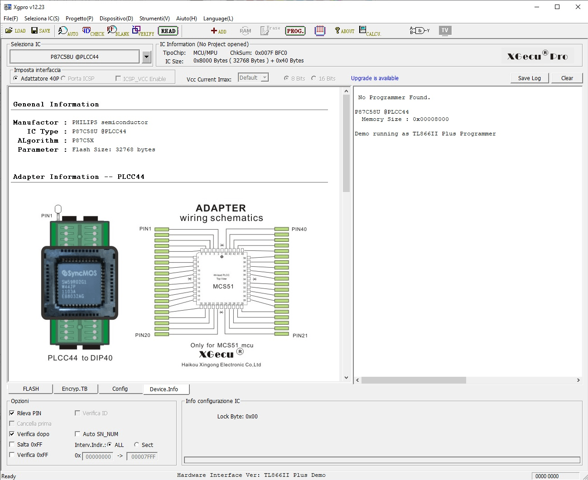
Task: Run the AUTO operation tool
Action: [68, 31]
